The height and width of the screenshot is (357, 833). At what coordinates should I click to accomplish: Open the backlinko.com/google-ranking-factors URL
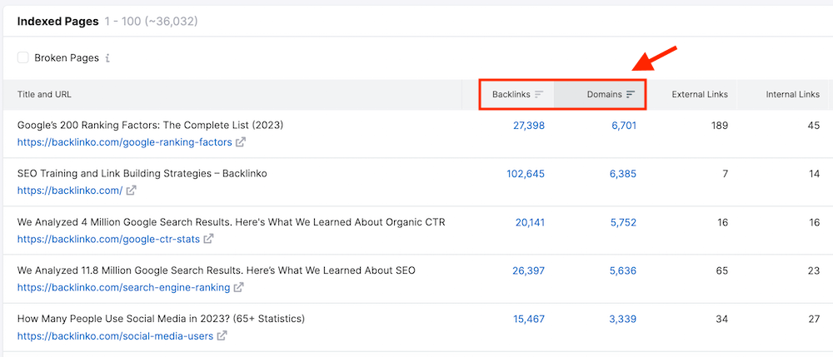coord(124,142)
